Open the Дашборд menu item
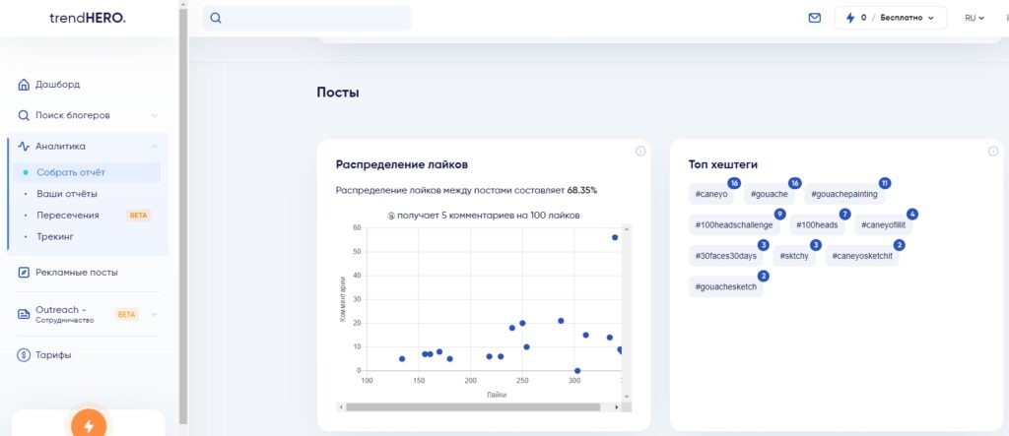 tap(58, 85)
